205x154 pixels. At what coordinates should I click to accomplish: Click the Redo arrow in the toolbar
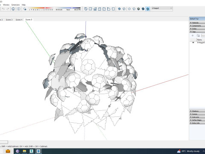point(8,9)
